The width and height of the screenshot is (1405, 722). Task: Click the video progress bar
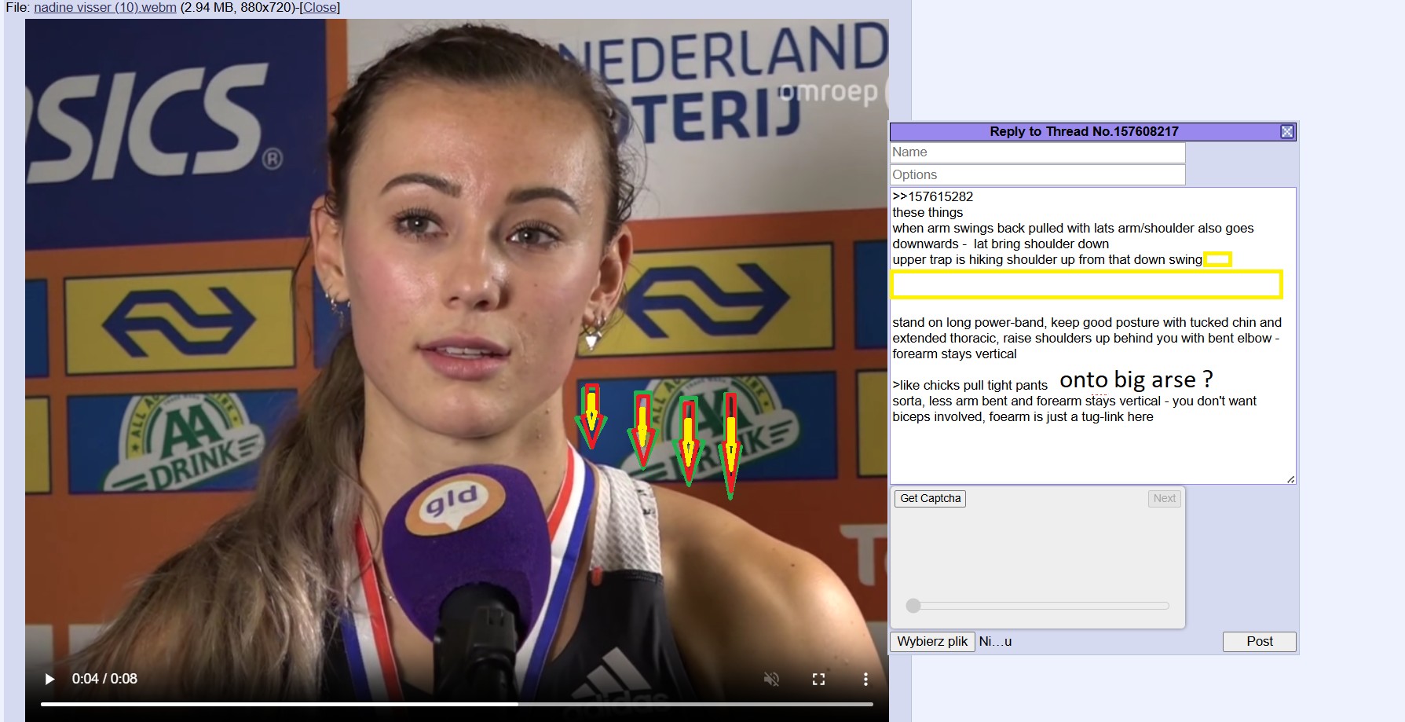[x=456, y=704]
